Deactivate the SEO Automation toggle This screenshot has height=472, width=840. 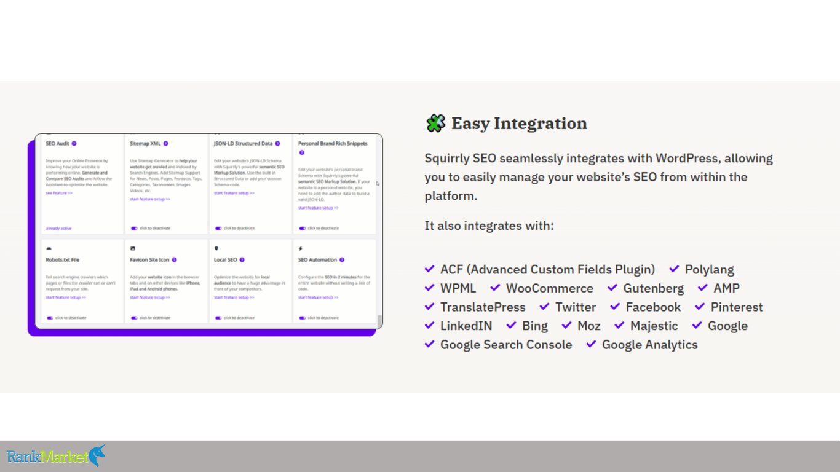click(302, 318)
